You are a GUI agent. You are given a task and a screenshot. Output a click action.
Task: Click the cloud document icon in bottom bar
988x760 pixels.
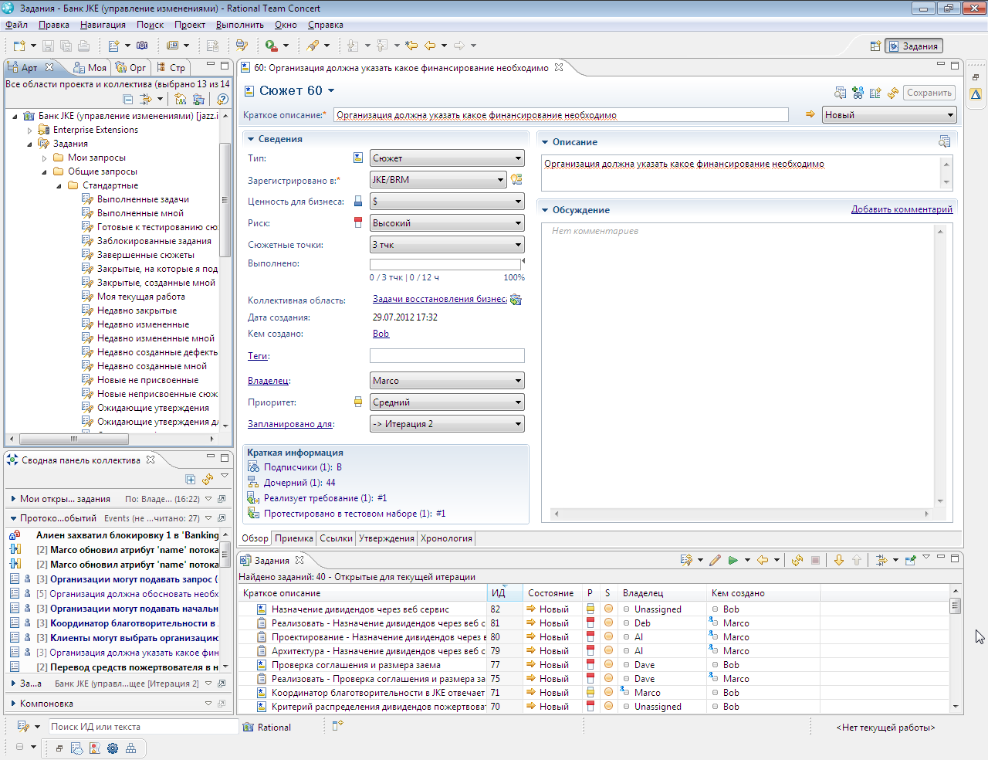pyautogui.click(x=76, y=748)
